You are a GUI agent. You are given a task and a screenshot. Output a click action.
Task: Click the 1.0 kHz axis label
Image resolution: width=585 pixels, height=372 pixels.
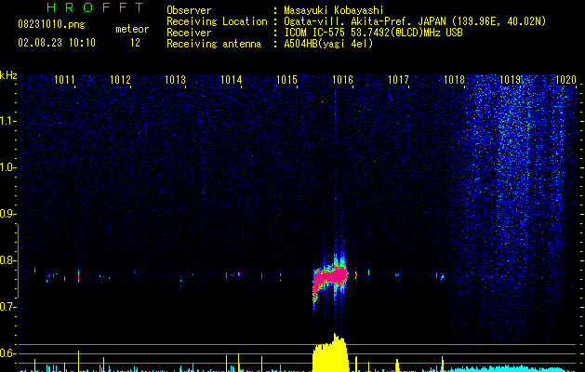tap(8, 167)
